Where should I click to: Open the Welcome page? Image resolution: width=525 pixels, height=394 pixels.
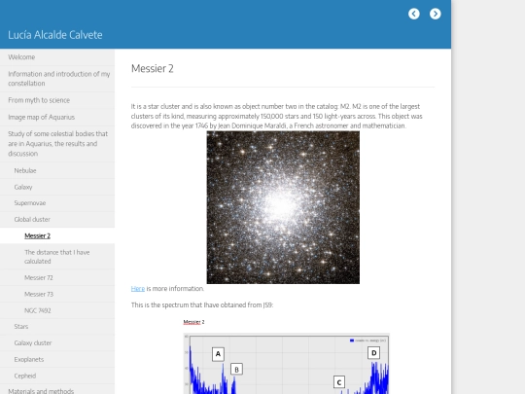pos(57,57)
